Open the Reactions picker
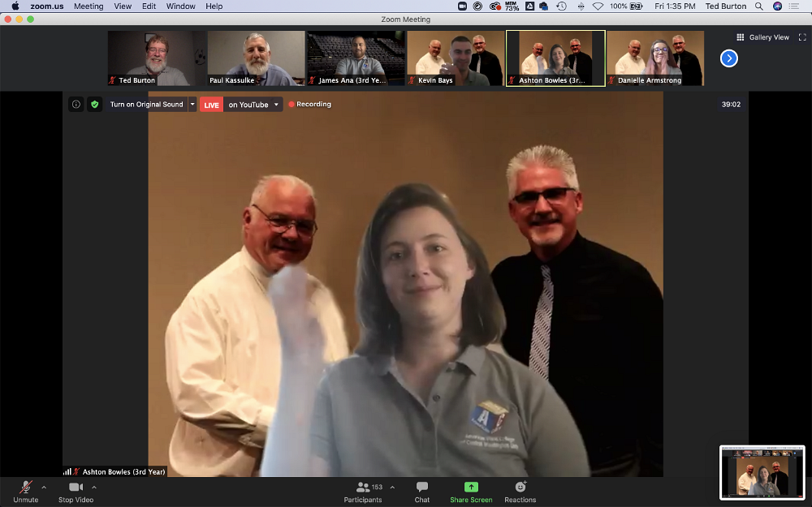The height and width of the screenshot is (507, 812). pyautogui.click(x=520, y=492)
